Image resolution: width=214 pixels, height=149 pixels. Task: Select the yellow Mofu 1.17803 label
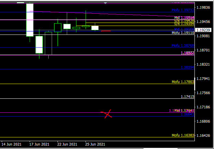tap(183, 82)
